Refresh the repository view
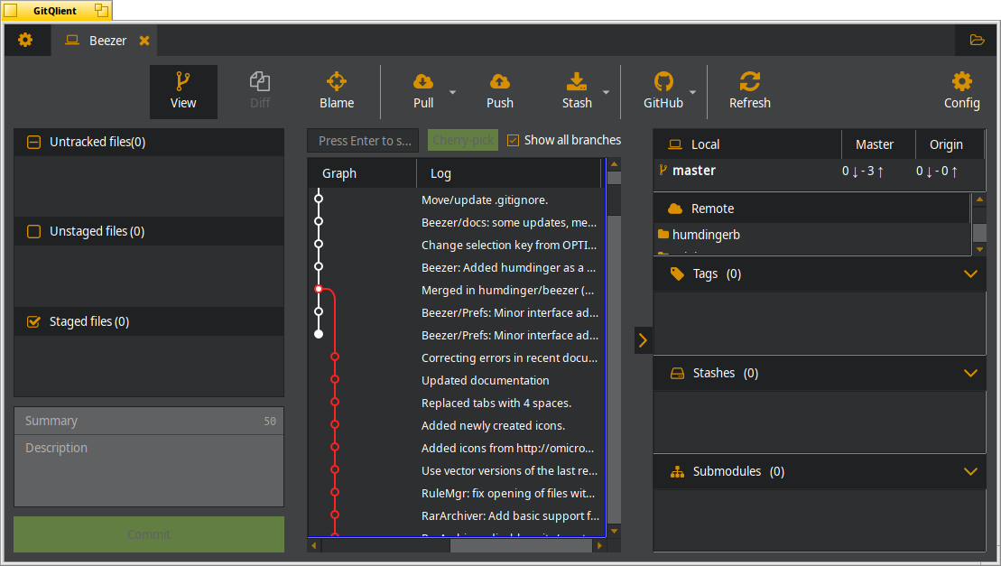The image size is (1001, 566). [750, 91]
